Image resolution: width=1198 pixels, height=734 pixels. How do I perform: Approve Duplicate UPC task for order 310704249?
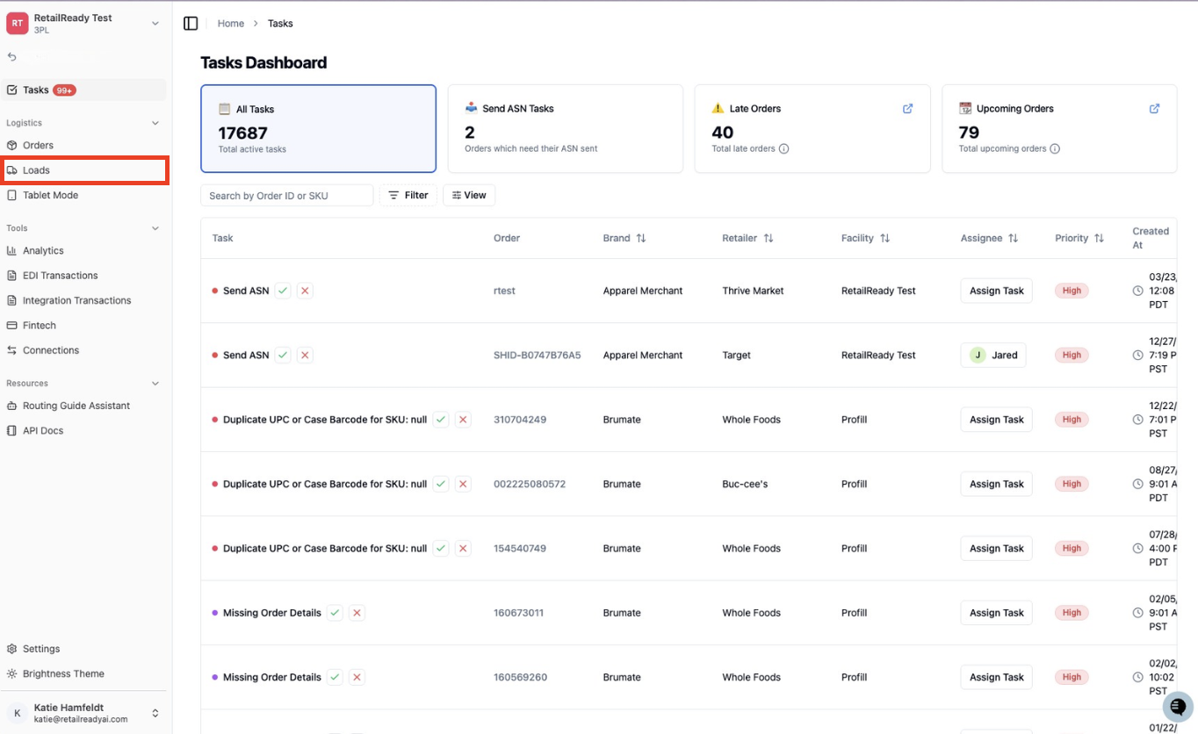(x=441, y=420)
